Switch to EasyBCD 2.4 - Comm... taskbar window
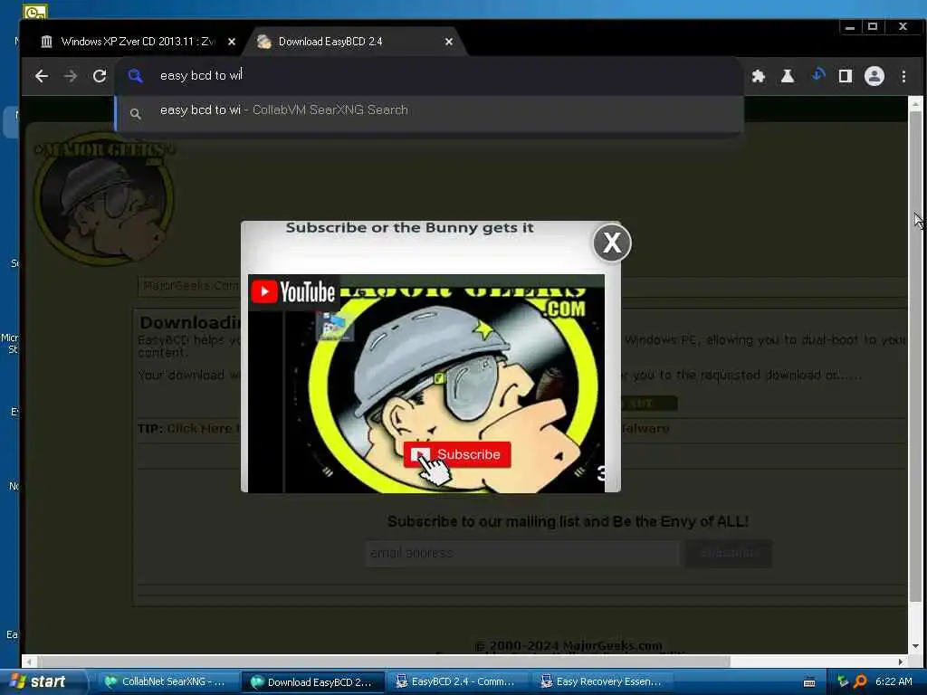927x695 pixels. [456, 682]
